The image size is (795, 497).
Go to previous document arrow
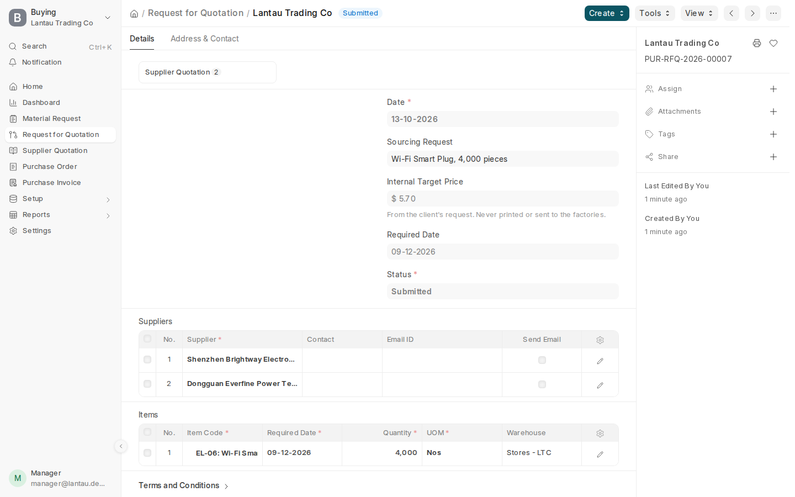pyautogui.click(x=732, y=13)
